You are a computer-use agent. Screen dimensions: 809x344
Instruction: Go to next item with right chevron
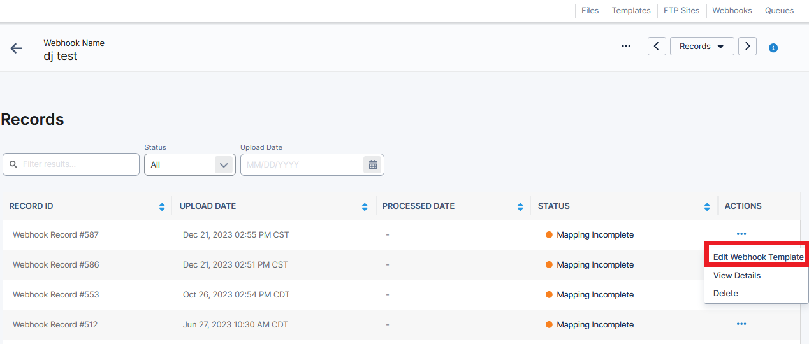tap(747, 47)
